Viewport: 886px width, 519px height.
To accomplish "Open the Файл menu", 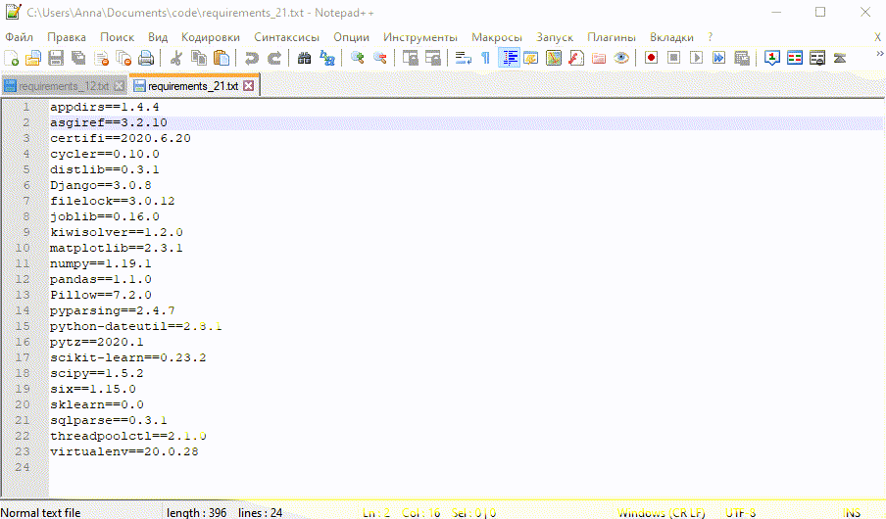I will 20,37.
